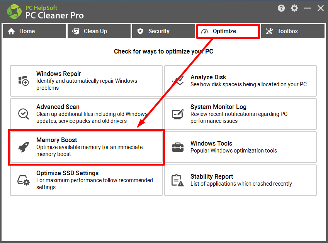The image size is (328, 243).
Task: Open Optimize SSD Settings
Action: click(86, 180)
